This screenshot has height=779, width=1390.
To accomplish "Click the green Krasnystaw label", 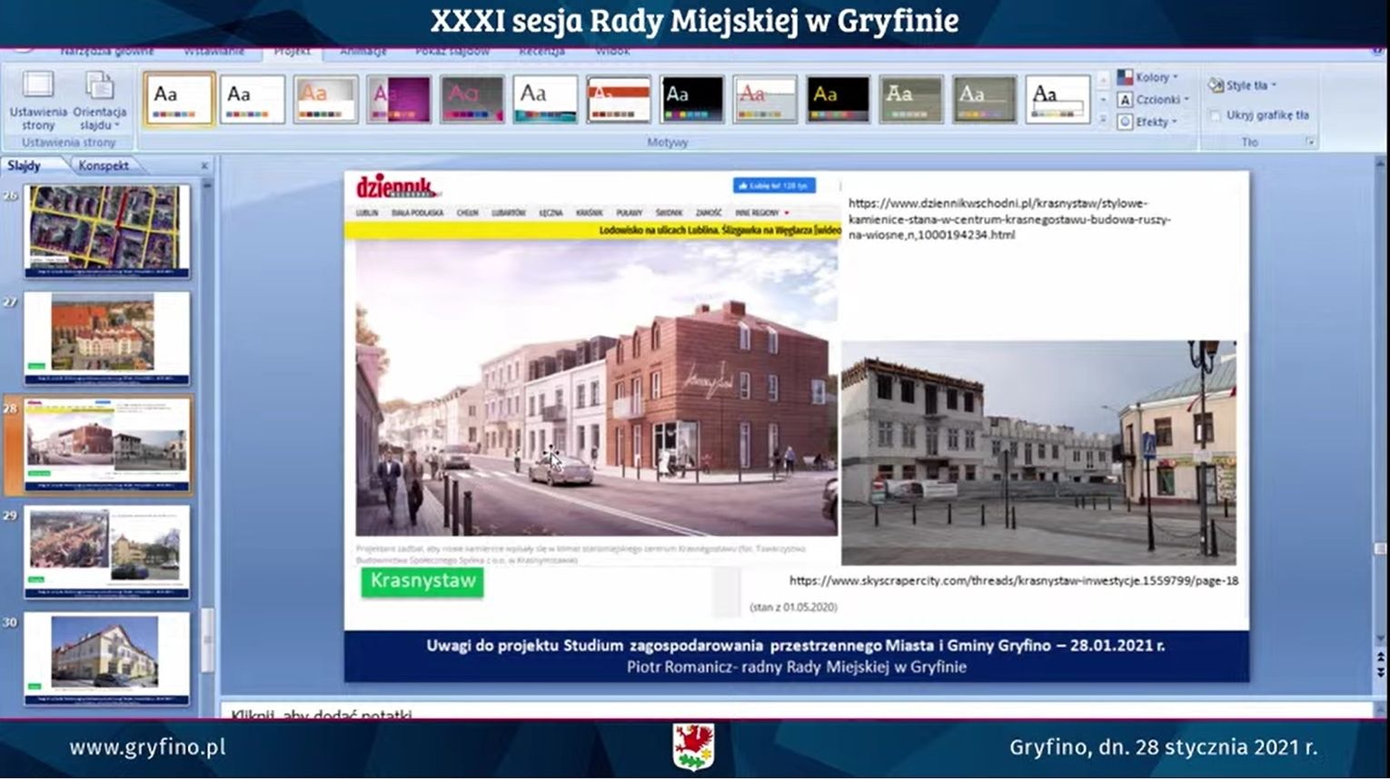I will [422, 581].
